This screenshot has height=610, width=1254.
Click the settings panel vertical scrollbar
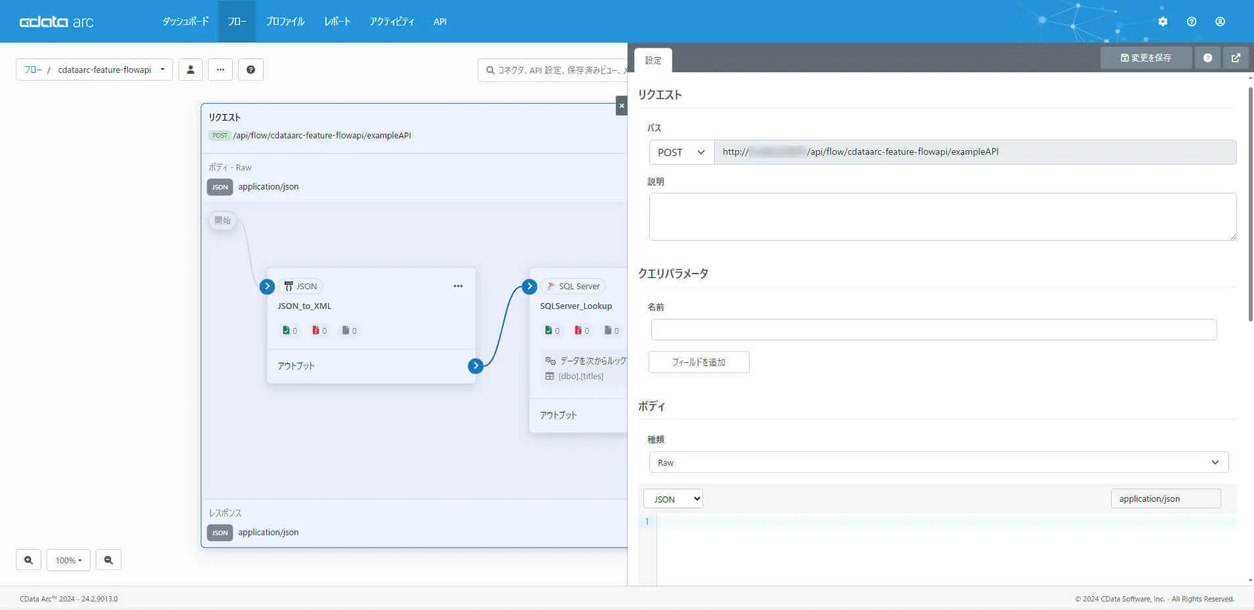pos(1251,203)
